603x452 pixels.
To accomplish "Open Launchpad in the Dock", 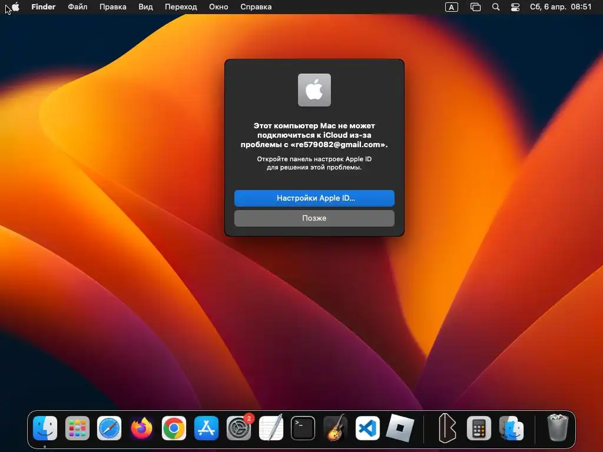I will (x=77, y=428).
